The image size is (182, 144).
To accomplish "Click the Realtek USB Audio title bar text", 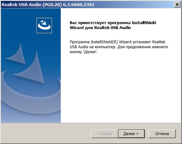I will pos(22,5).
